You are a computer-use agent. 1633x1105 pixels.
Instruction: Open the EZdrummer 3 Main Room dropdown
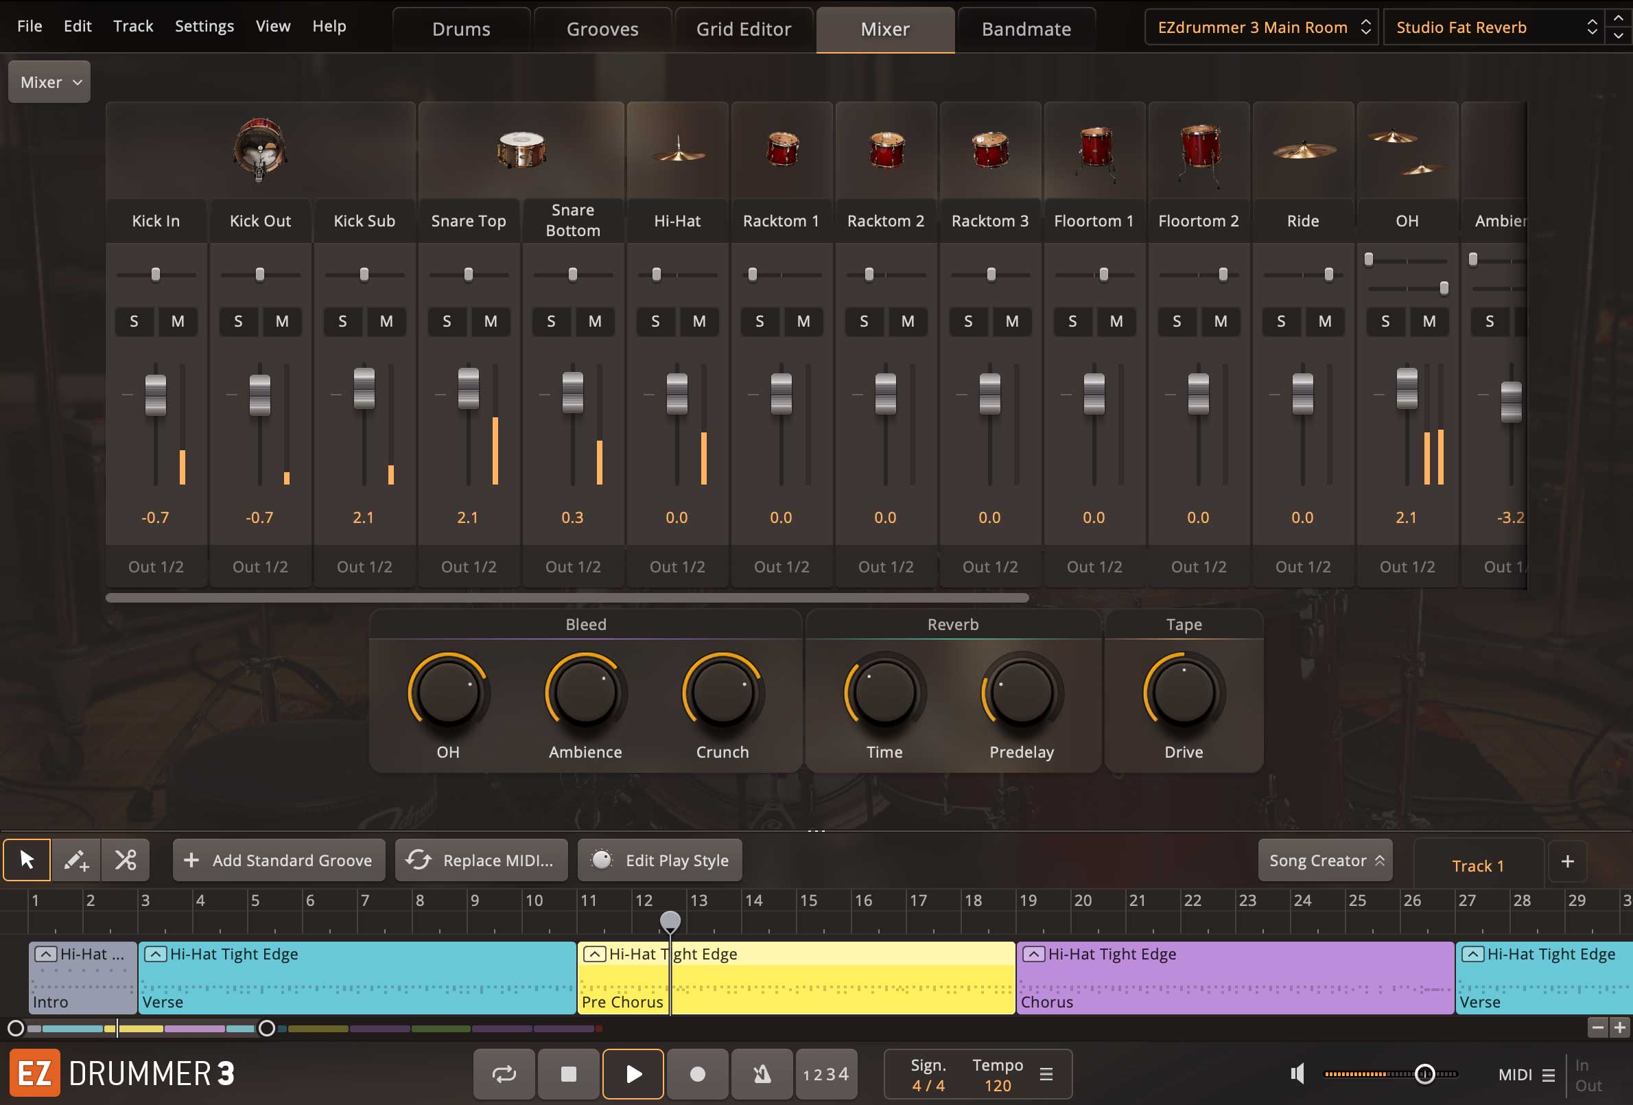(1261, 27)
